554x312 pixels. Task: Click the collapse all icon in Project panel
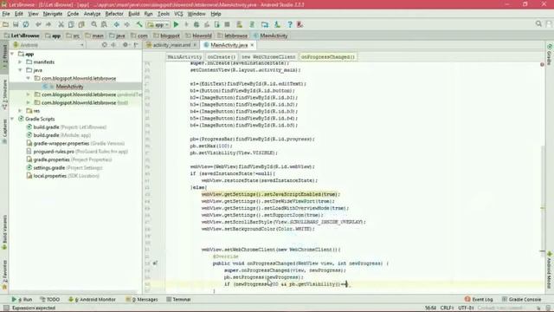click(x=113, y=45)
